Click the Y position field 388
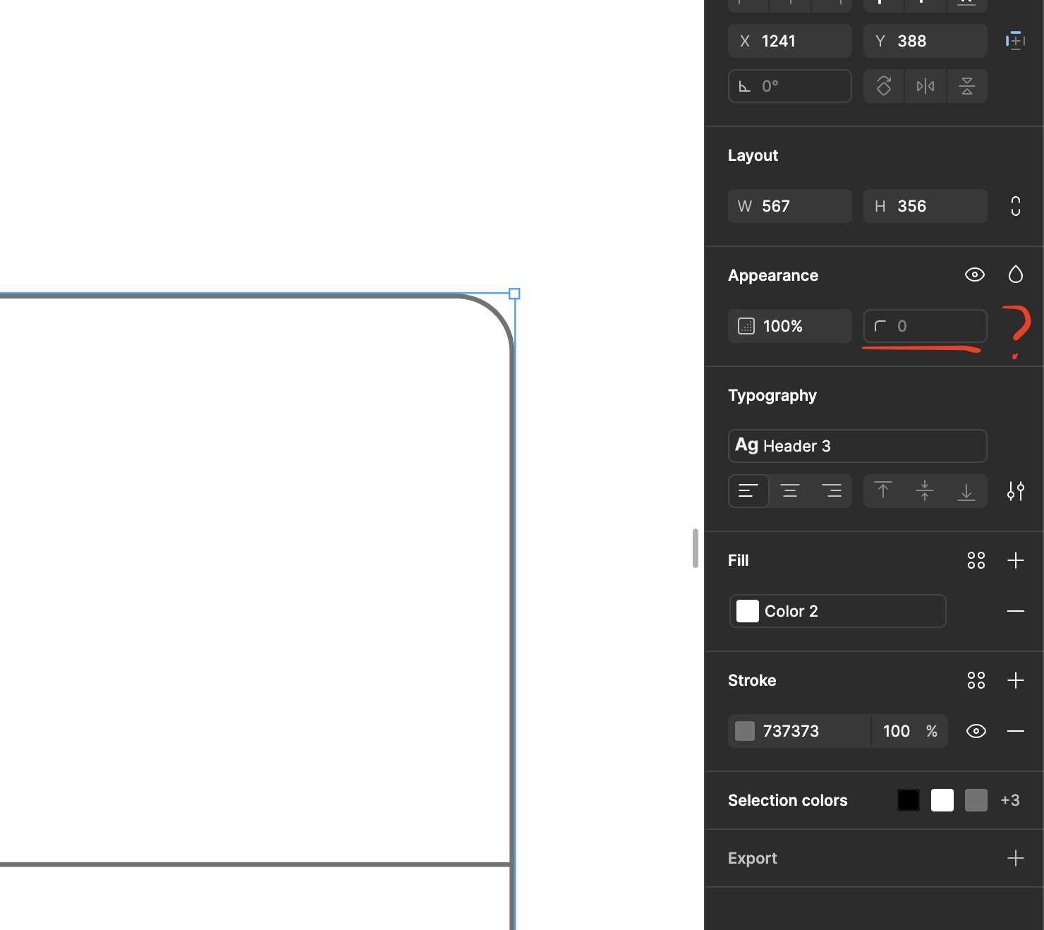Image resolution: width=1044 pixels, height=930 pixels. tap(925, 41)
